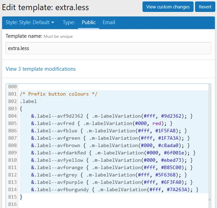Click line number 816 in gutter
The image size is (217, 208).
pyautogui.click(x=12, y=204)
